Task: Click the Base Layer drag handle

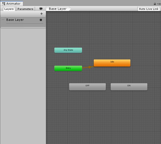Action: [3, 19]
